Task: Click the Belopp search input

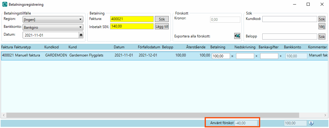Action: [290, 37]
